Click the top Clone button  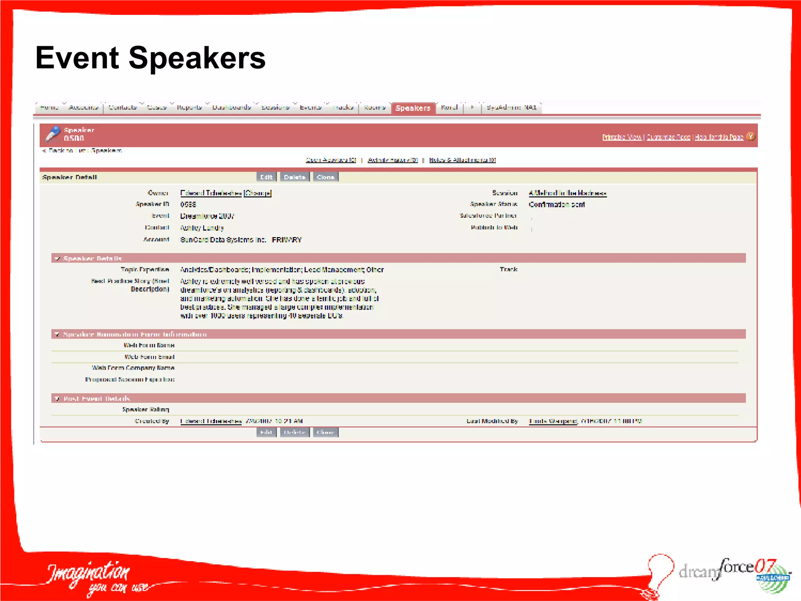click(325, 177)
